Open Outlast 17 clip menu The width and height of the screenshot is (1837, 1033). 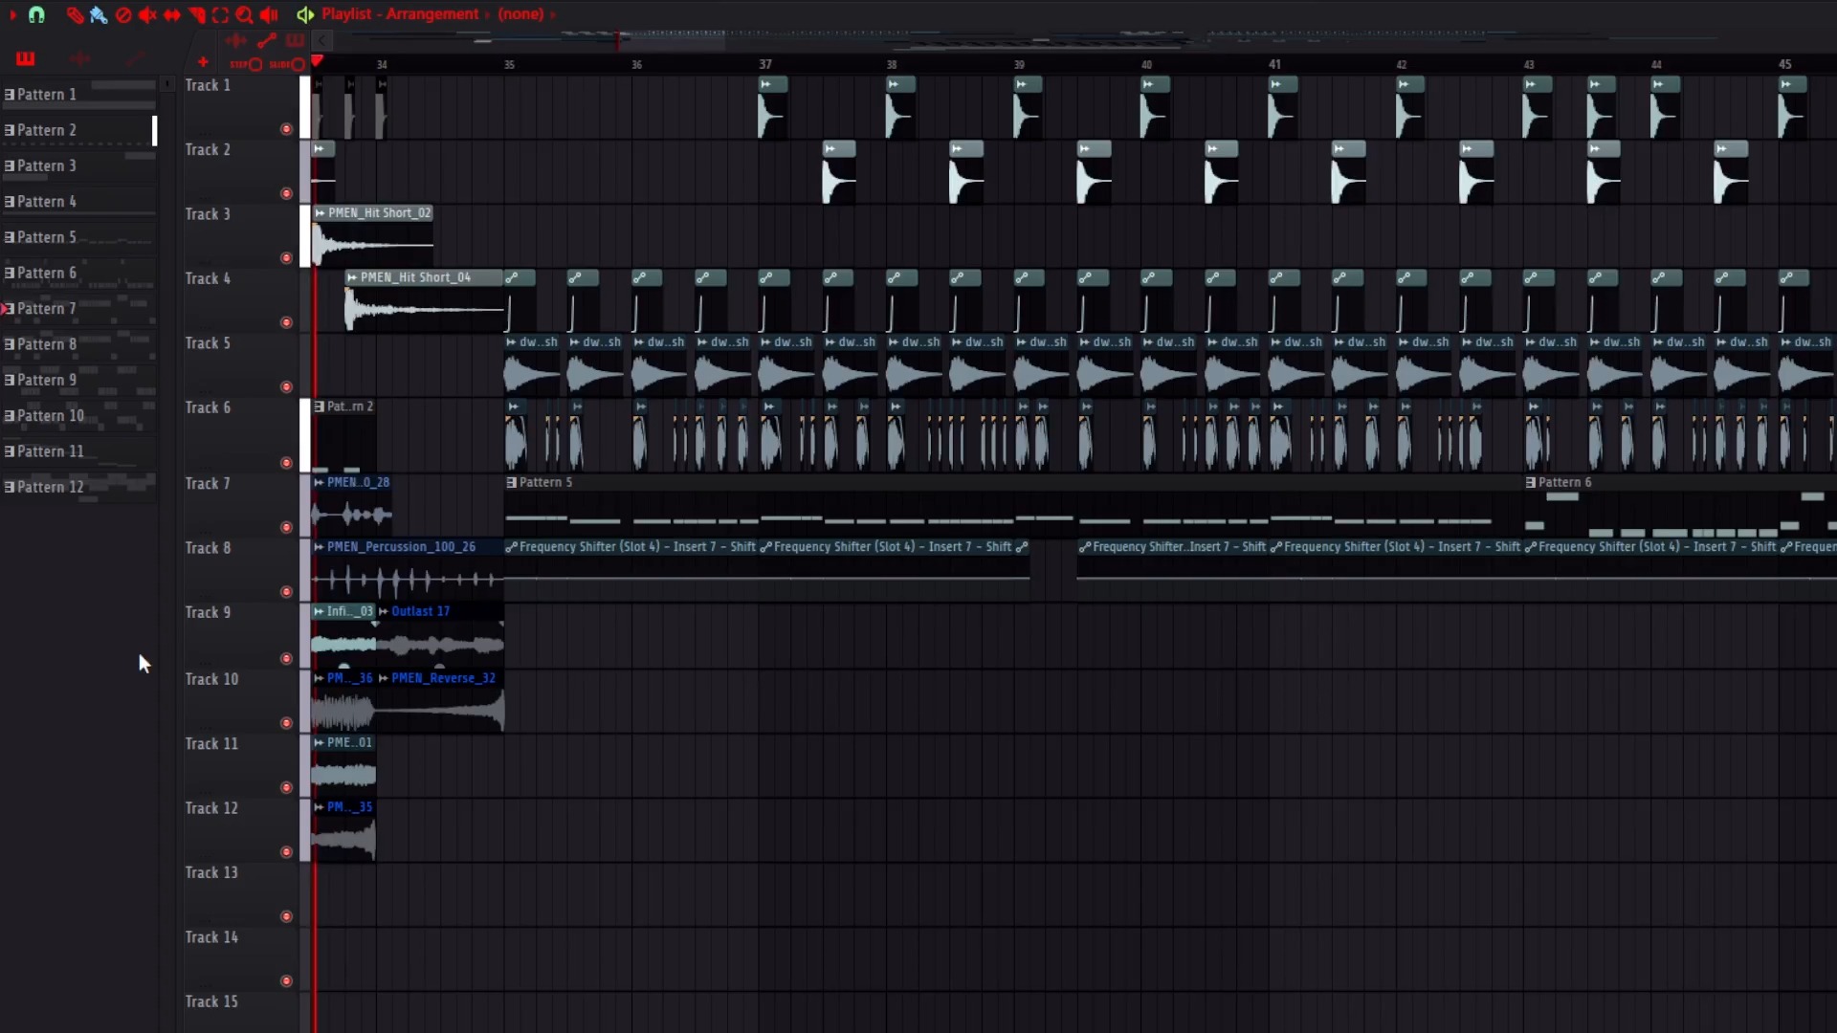(384, 611)
